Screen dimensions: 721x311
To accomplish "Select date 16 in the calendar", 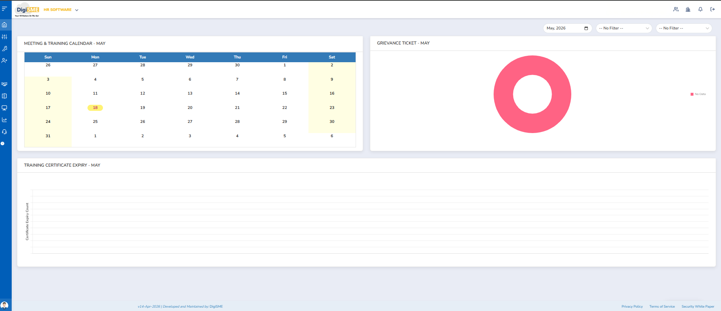I will pos(332,93).
